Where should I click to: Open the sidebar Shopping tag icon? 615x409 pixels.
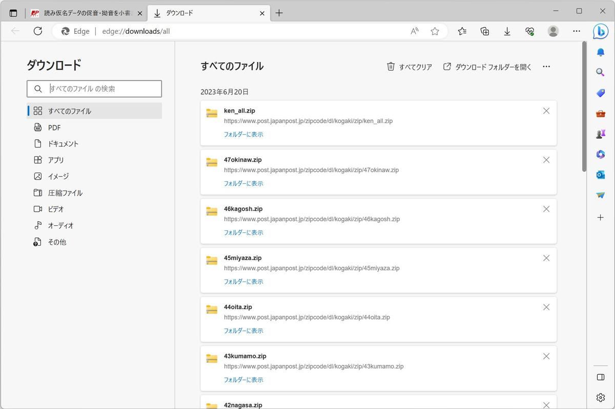[x=600, y=93]
